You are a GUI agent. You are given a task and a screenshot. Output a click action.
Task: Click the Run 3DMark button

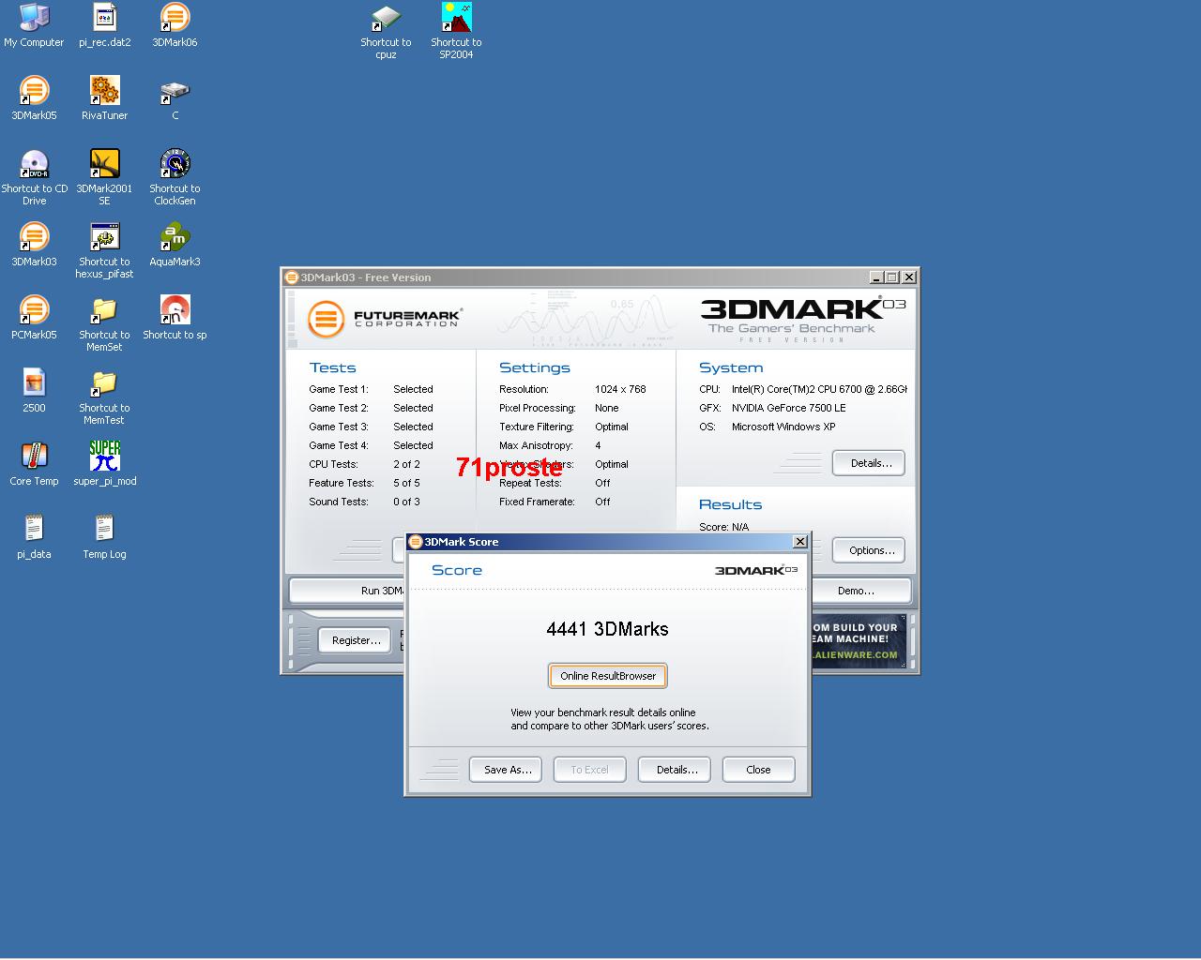click(x=347, y=591)
